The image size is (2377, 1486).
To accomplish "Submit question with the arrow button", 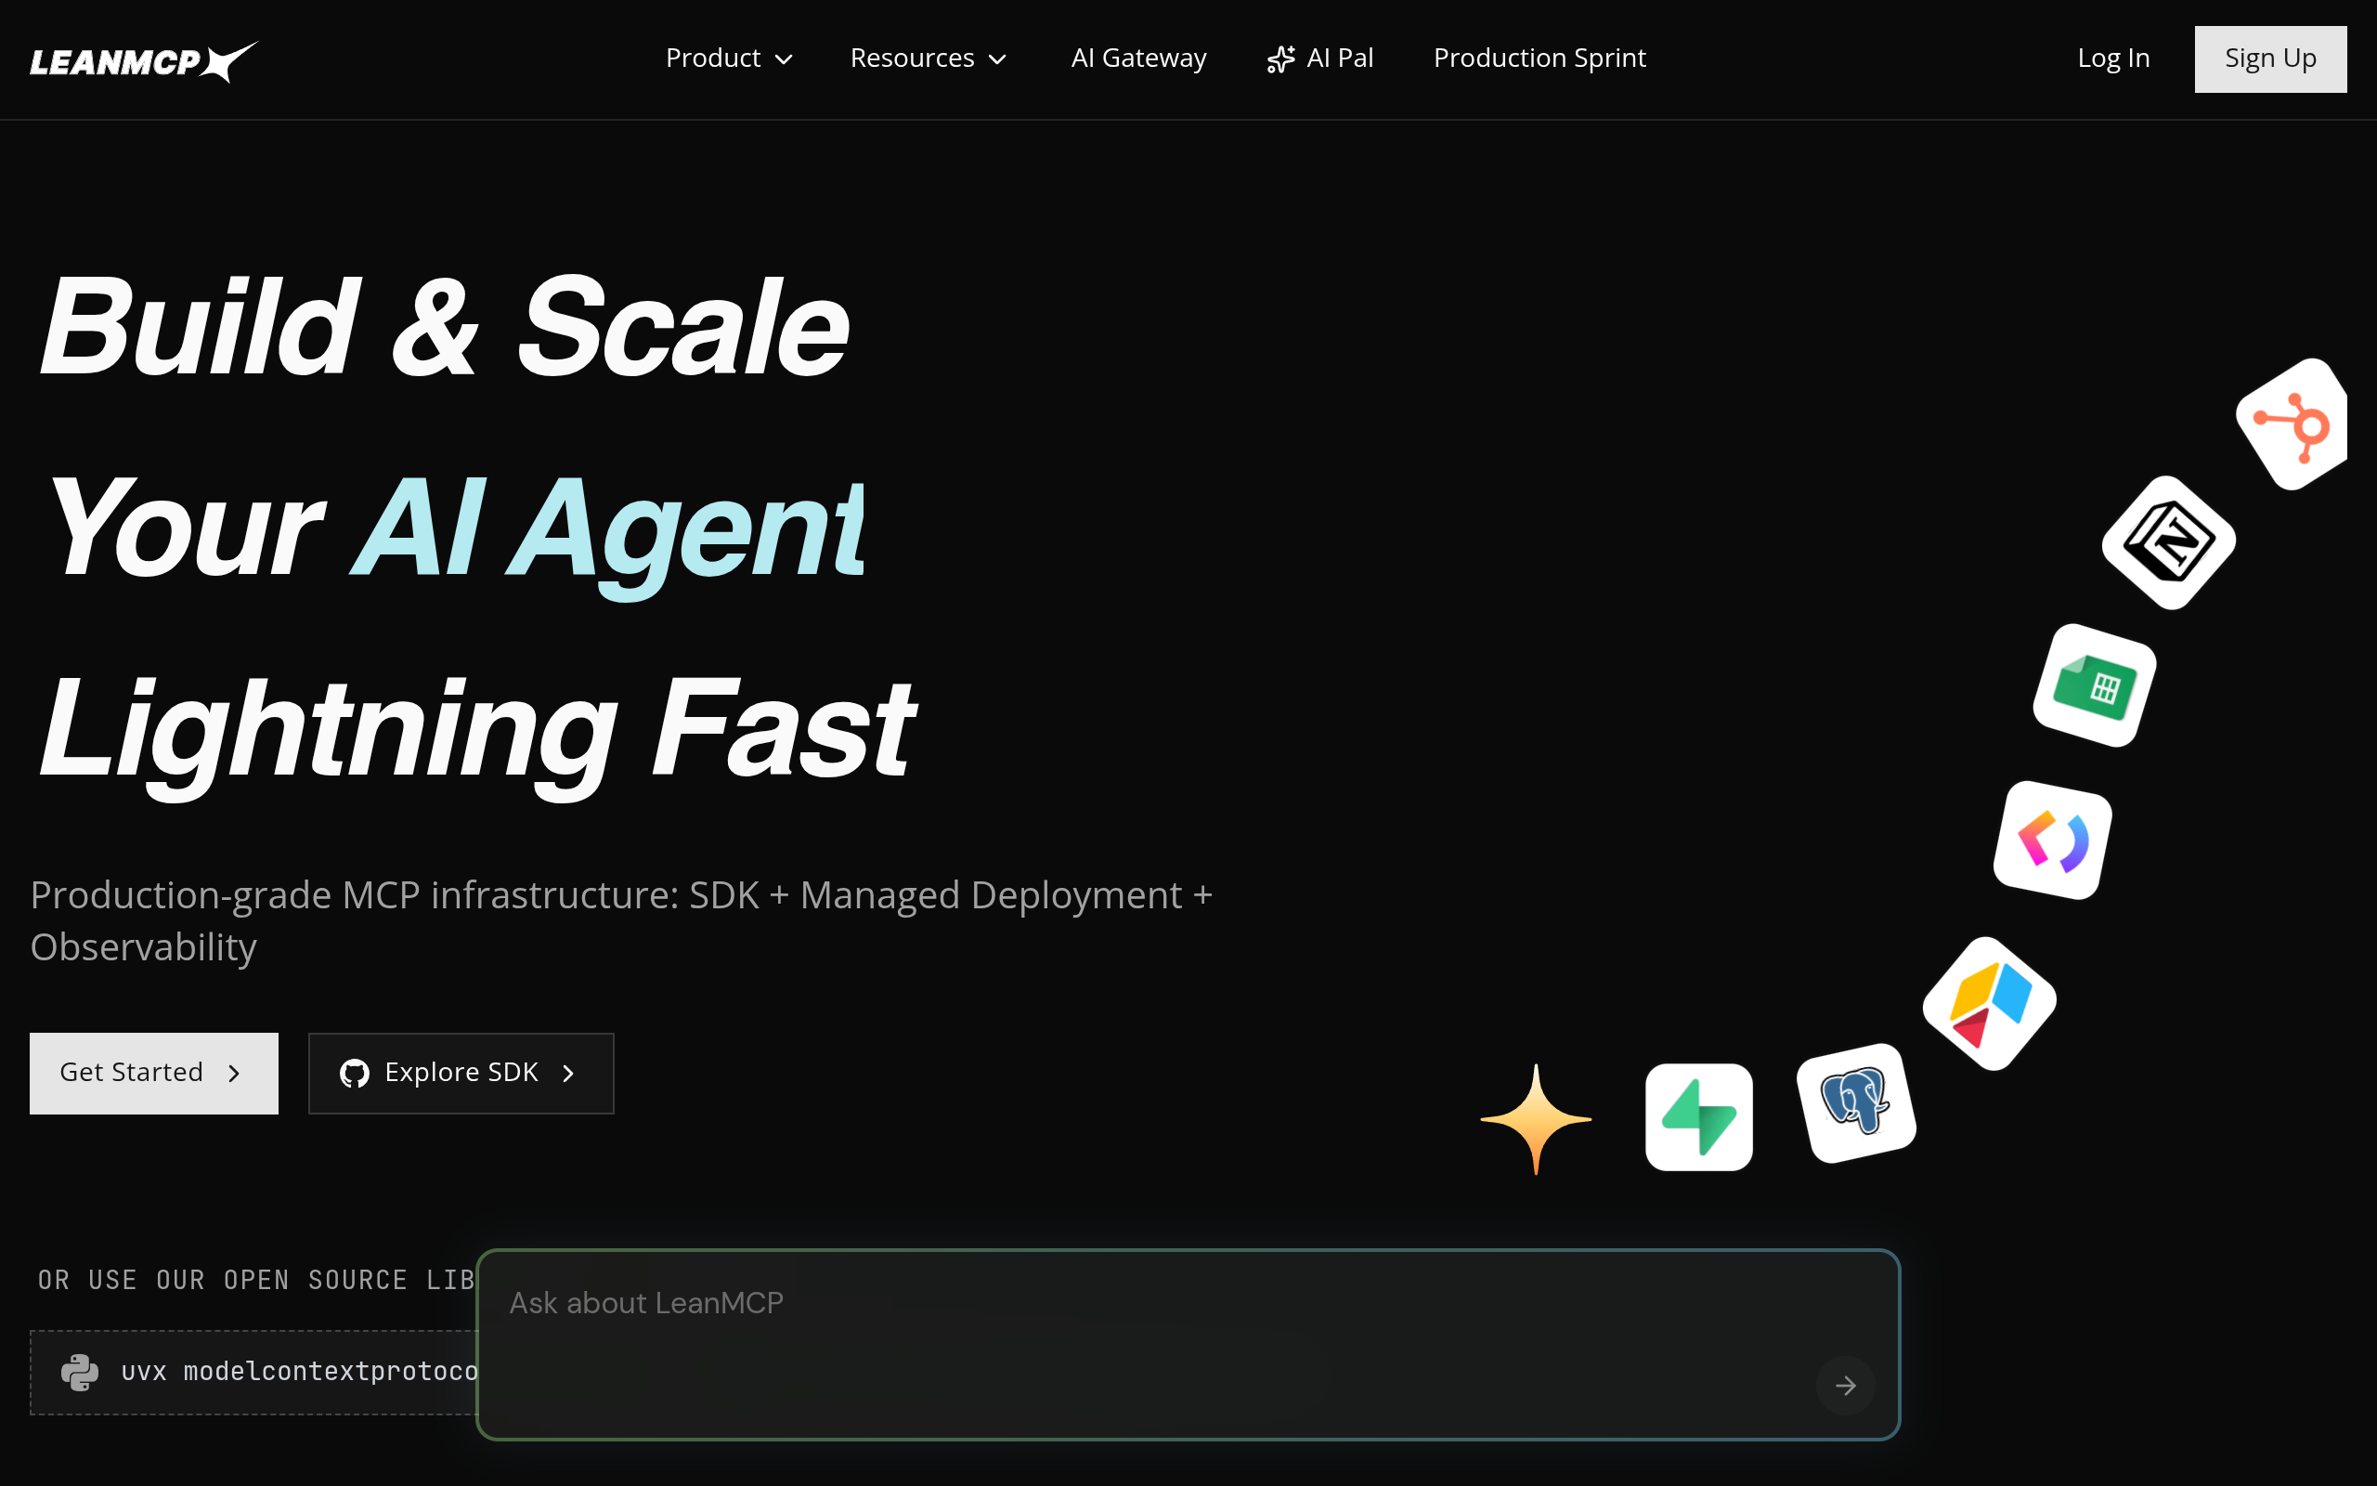I will click(x=1846, y=1385).
